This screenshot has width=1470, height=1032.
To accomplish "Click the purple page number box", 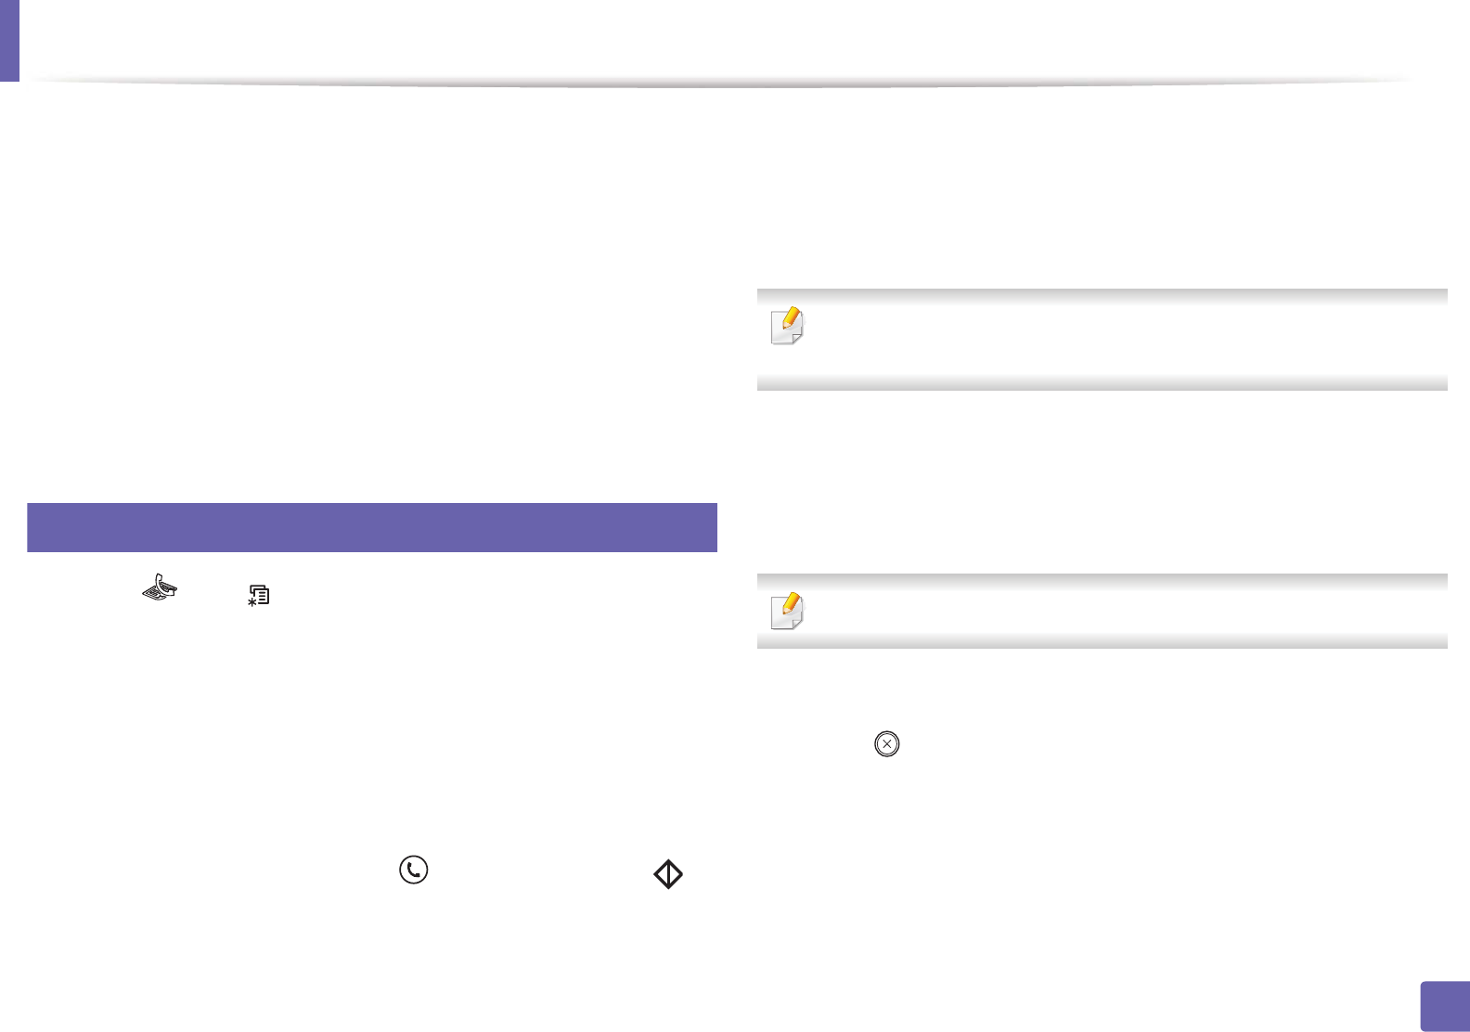I will pyautogui.click(x=1445, y=1006).
